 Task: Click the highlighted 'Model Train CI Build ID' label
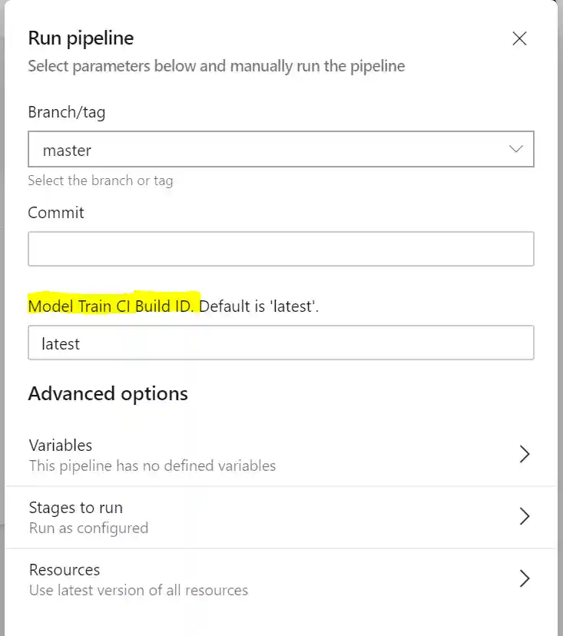113,306
